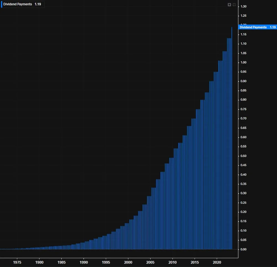Click the 0.60 price scale label
The image size is (277, 267).
[243, 137]
